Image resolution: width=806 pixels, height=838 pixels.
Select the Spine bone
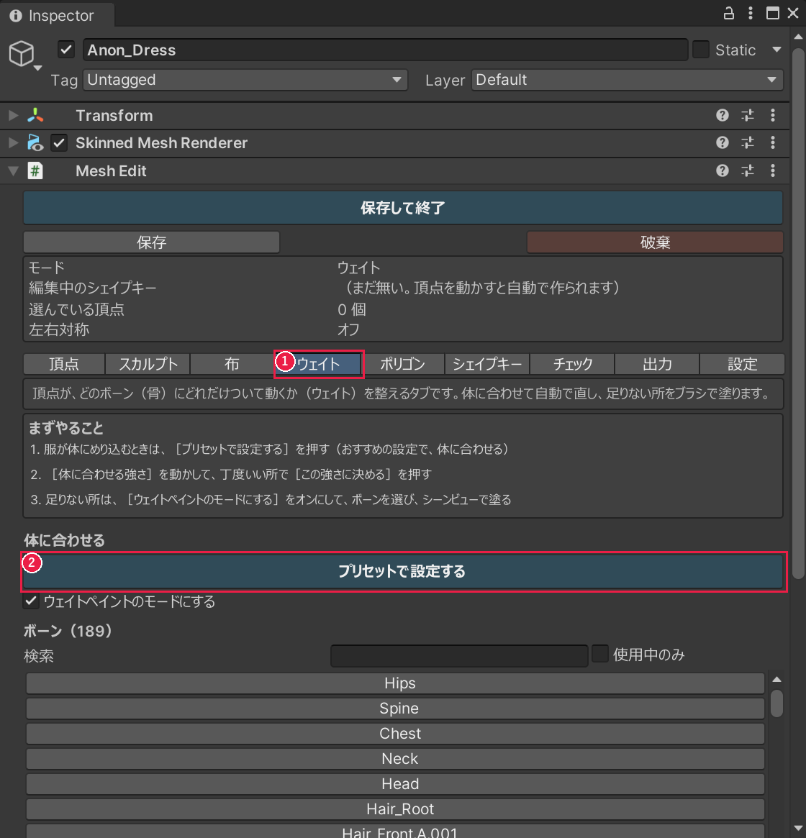point(395,708)
